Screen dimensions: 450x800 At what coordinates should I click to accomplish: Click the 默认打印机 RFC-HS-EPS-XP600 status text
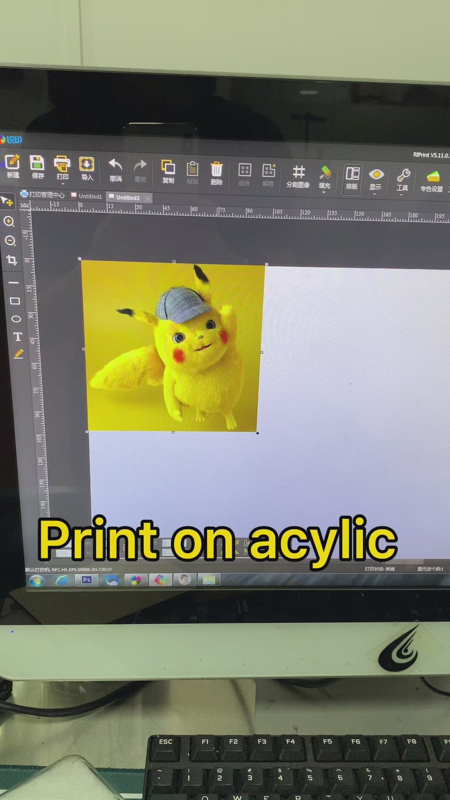(68, 570)
